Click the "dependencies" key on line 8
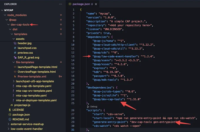The height and width of the screenshot is (132, 200). [97, 37]
